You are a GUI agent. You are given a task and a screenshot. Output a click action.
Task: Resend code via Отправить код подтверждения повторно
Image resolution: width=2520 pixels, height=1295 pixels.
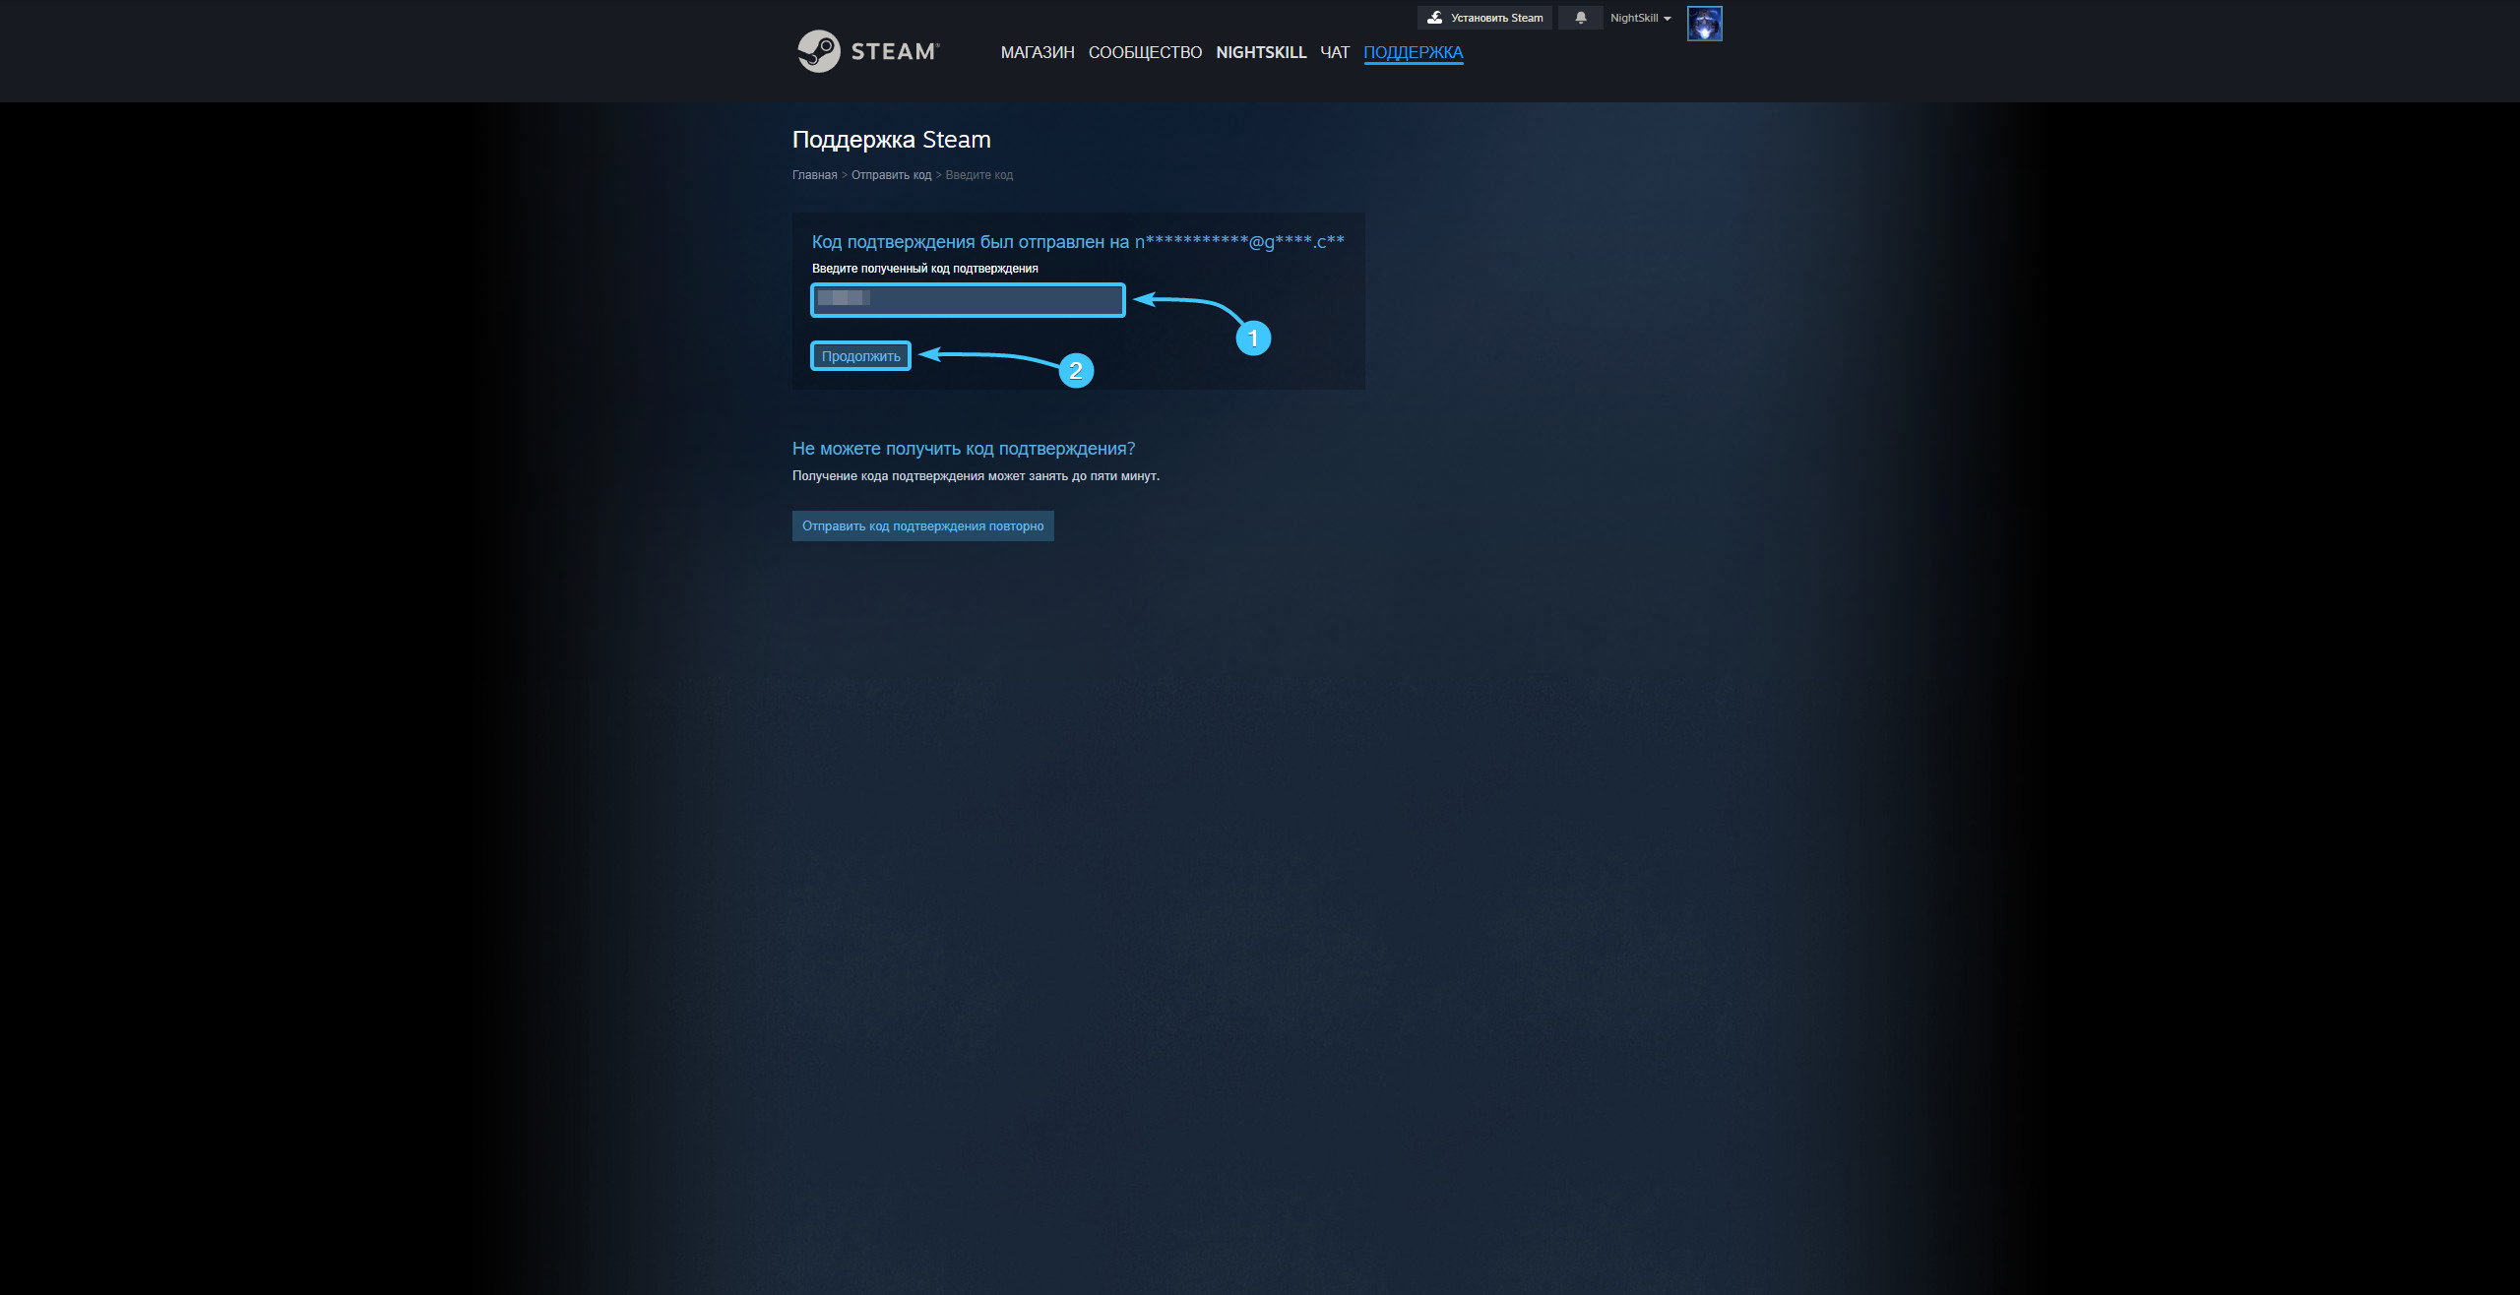click(x=922, y=525)
